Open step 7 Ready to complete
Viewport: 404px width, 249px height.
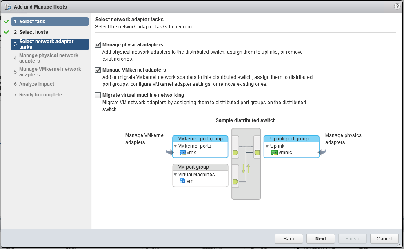pyautogui.click(x=50, y=95)
